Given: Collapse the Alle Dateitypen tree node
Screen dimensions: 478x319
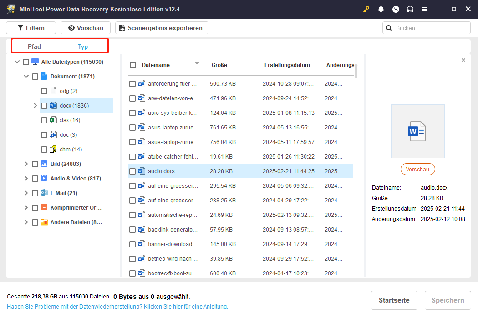Looking at the screenshot, I should click(17, 62).
